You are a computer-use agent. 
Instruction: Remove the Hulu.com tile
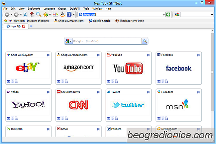click(48, 129)
